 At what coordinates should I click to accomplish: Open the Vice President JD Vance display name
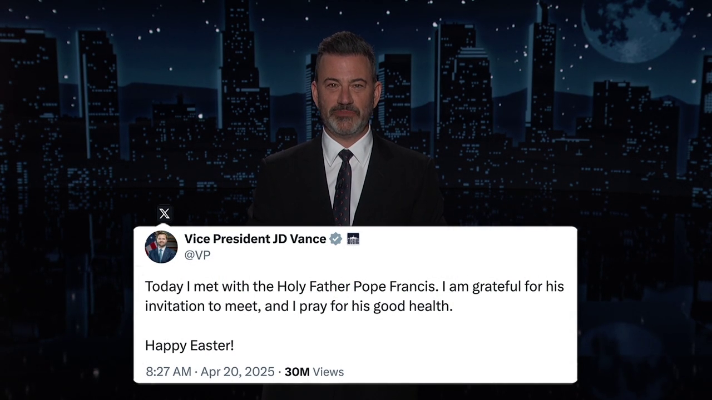coord(255,239)
